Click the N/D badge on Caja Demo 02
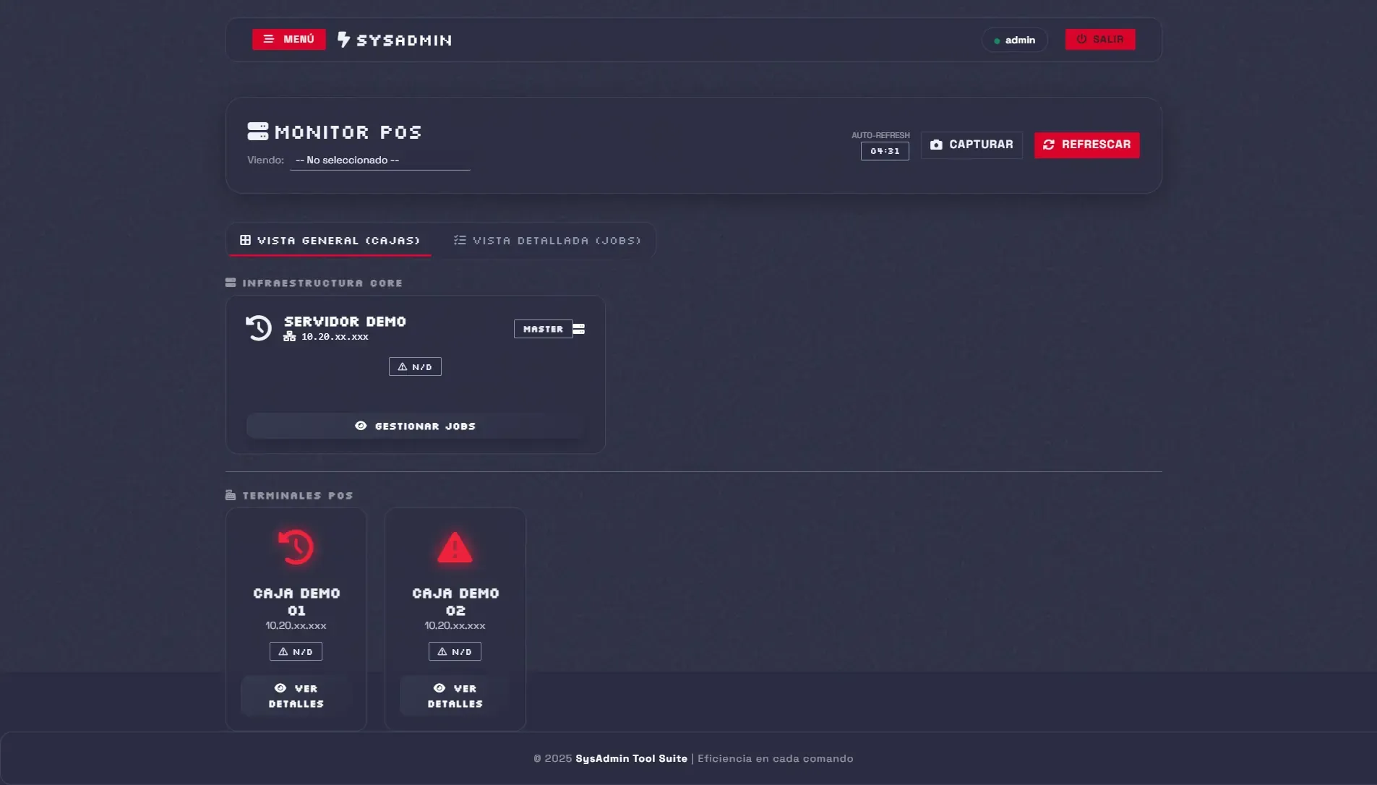 (x=455, y=651)
